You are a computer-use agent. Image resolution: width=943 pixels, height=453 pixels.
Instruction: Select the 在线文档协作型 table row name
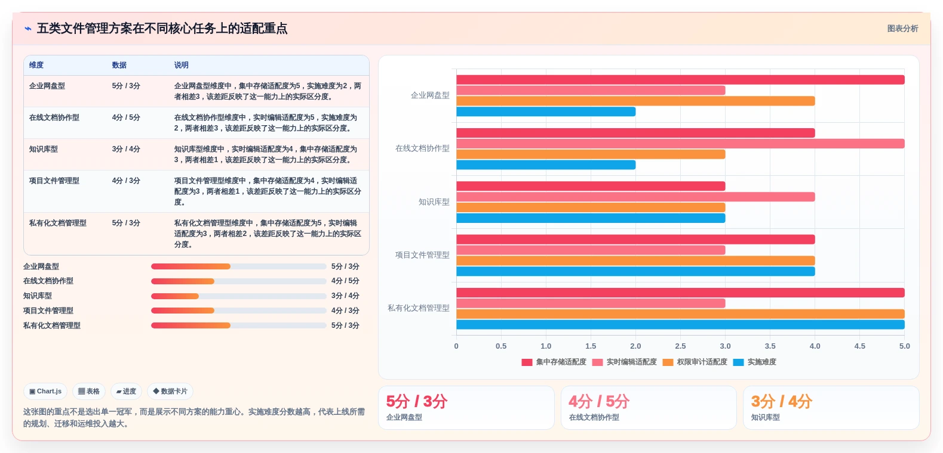pyautogui.click(x=54, y=117)
